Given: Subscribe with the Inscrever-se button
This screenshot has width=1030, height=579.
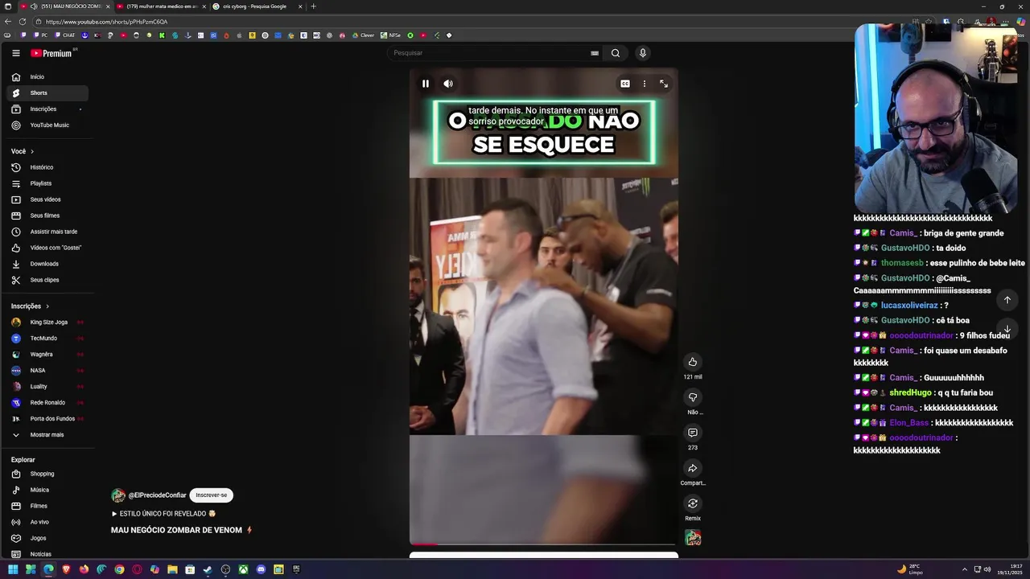Looking at the screenshot, I should pos(212,495).
